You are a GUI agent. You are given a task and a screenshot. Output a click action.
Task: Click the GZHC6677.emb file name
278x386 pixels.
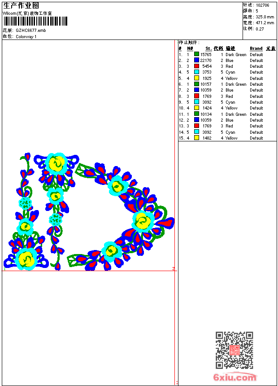point(31,31)
